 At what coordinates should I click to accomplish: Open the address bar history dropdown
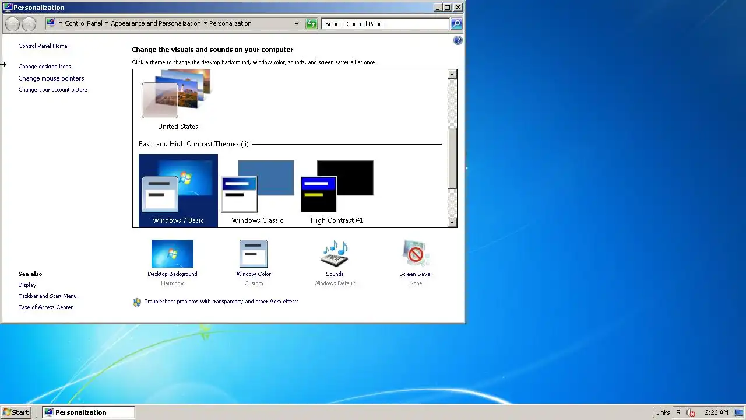coord(297,24)
